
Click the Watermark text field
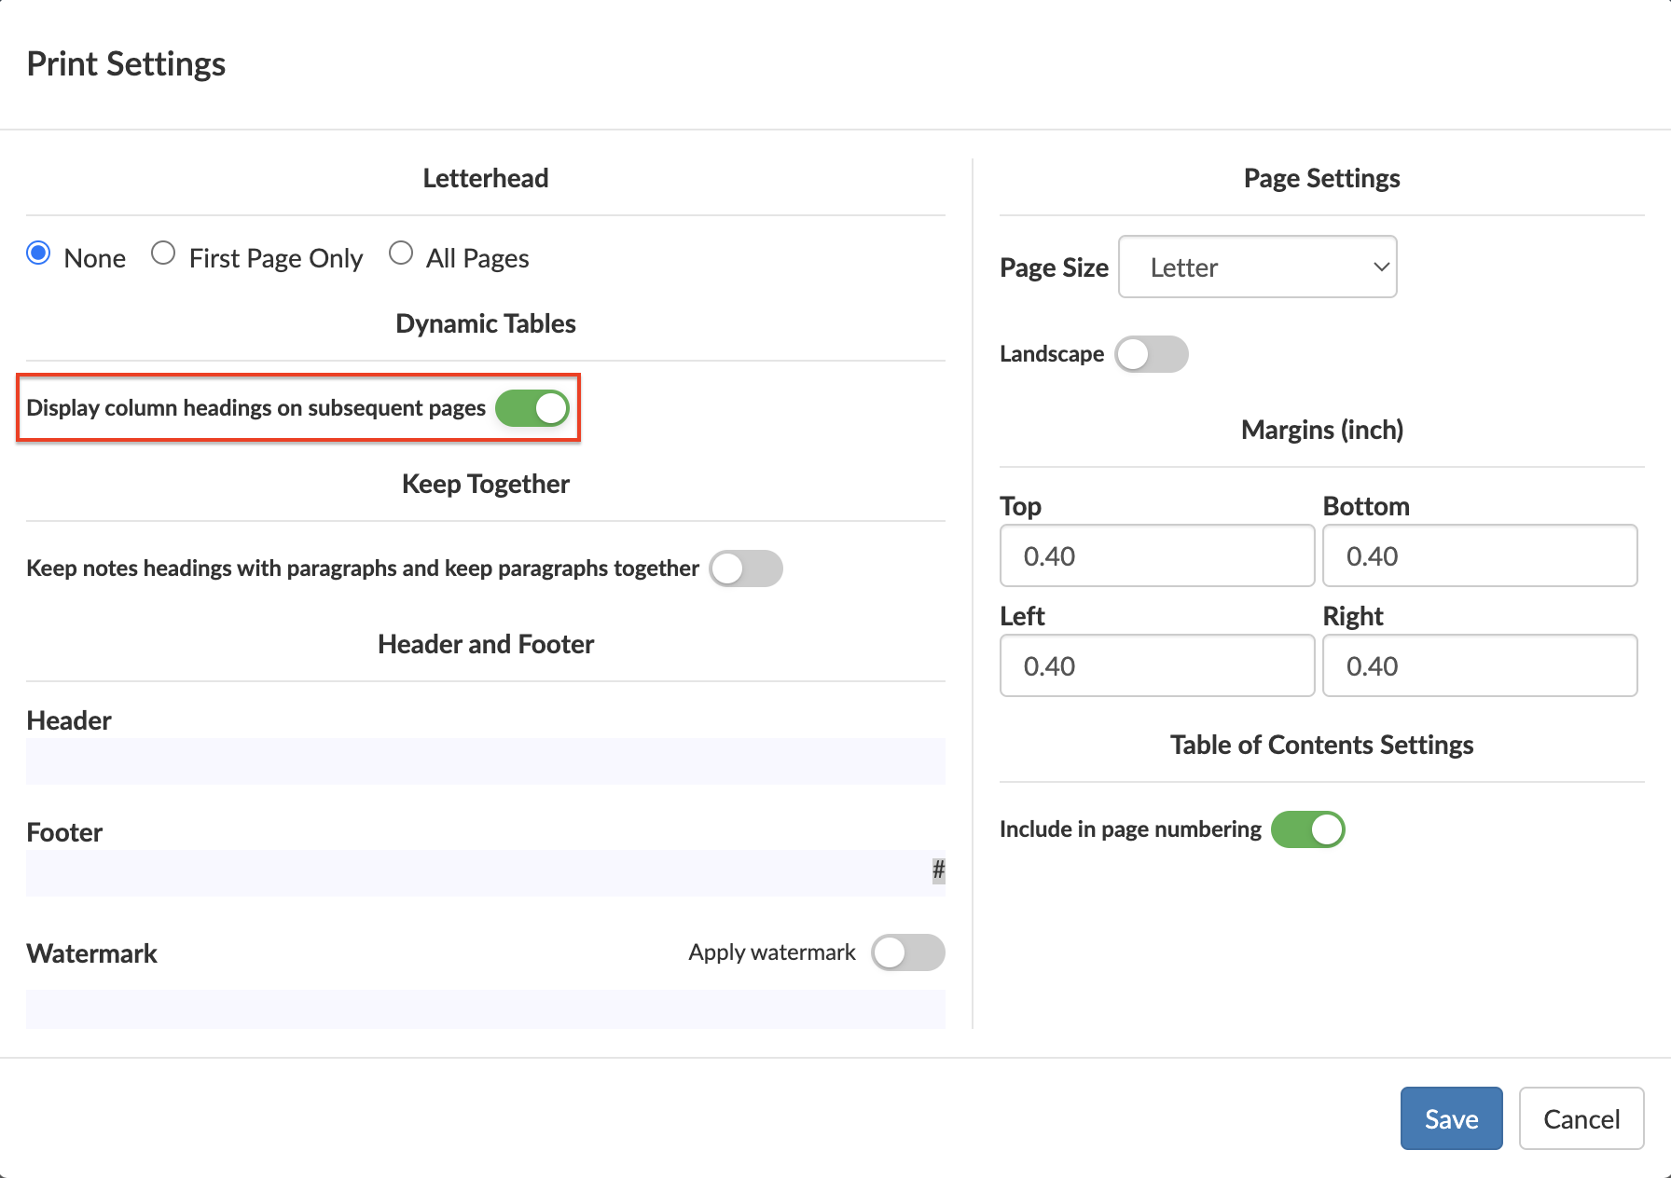[485, 1009]
